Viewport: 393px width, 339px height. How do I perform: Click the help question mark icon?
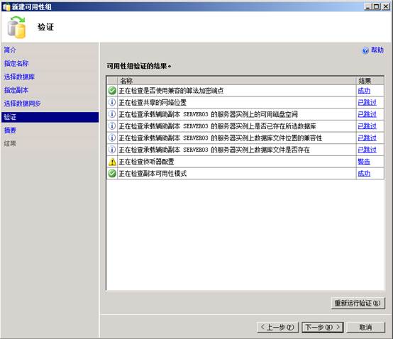click(365, 50)
